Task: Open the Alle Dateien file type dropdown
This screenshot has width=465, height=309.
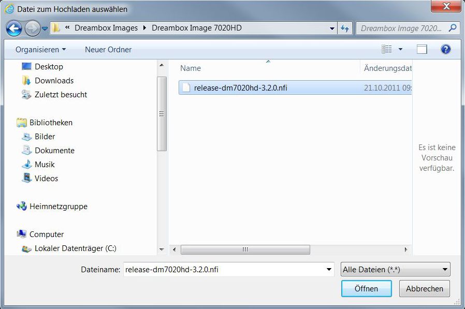Action: (x=395, y=270)
